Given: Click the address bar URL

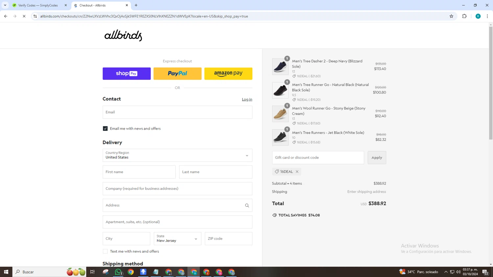Looking at the screenshot, I should pyautogui.click(x=144, y=16).
